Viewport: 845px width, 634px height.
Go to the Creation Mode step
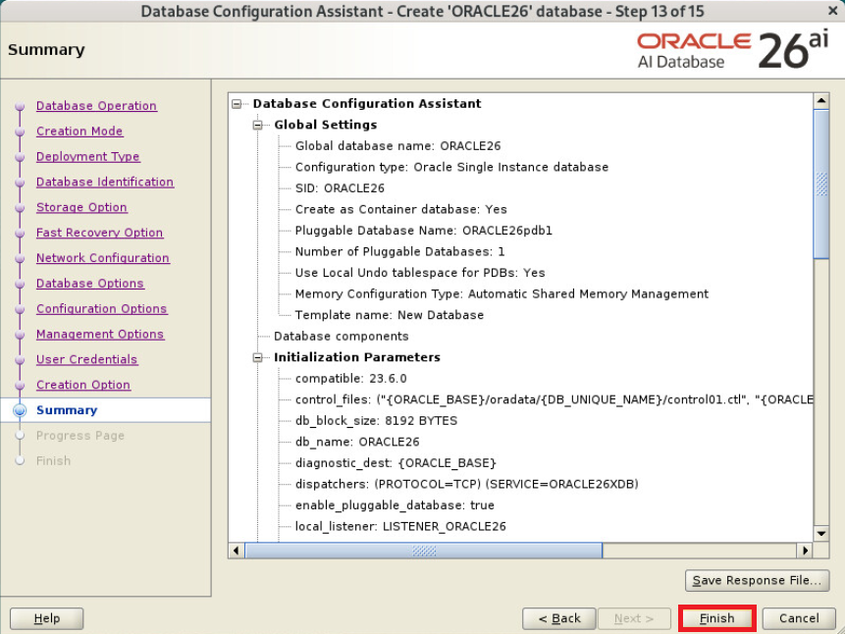tap(79, 131)
